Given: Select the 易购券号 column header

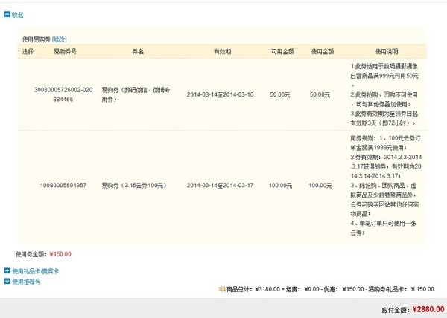Looking at the screenshot, I should pyautogui.click(x=66, y=51).
